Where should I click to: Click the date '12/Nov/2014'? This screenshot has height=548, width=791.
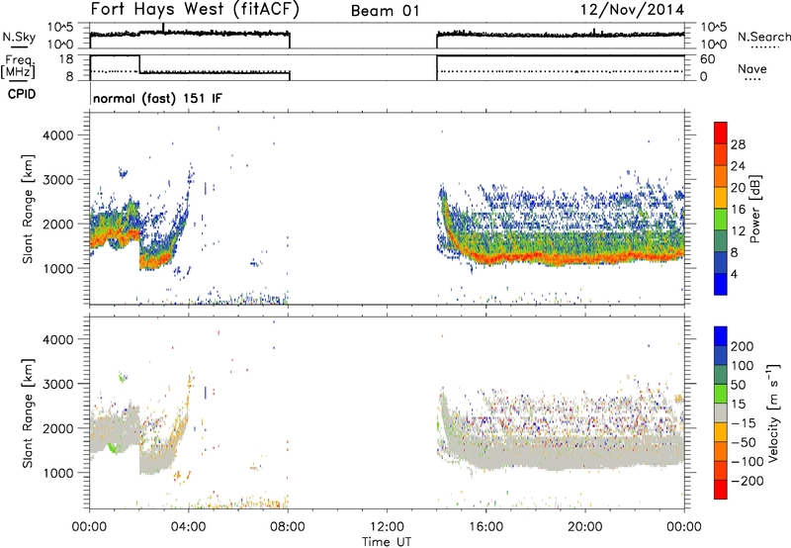[632, 10]
